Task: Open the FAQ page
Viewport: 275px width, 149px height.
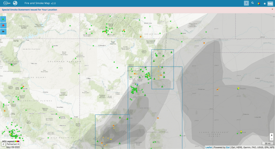Action: 270,3
